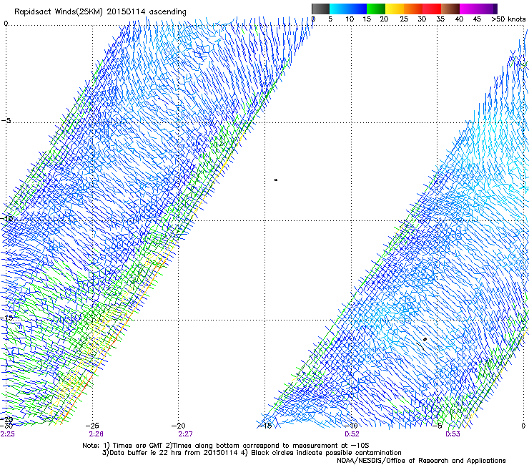Click the purple "2:27" time label
This screenshot has width=529, height=465.
coord(185,434)
